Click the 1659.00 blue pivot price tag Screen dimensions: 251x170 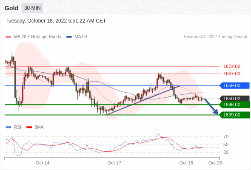pos(234,85)
